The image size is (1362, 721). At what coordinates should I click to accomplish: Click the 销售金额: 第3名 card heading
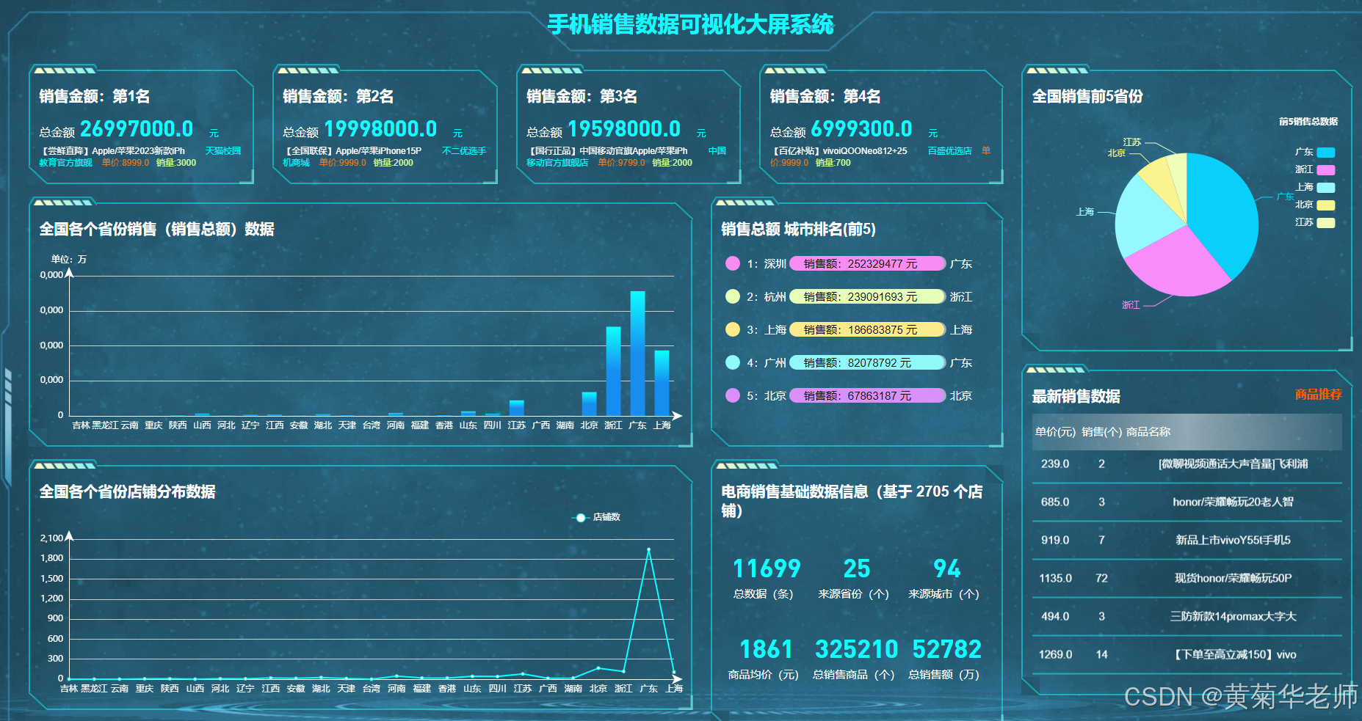click(582, 96)
